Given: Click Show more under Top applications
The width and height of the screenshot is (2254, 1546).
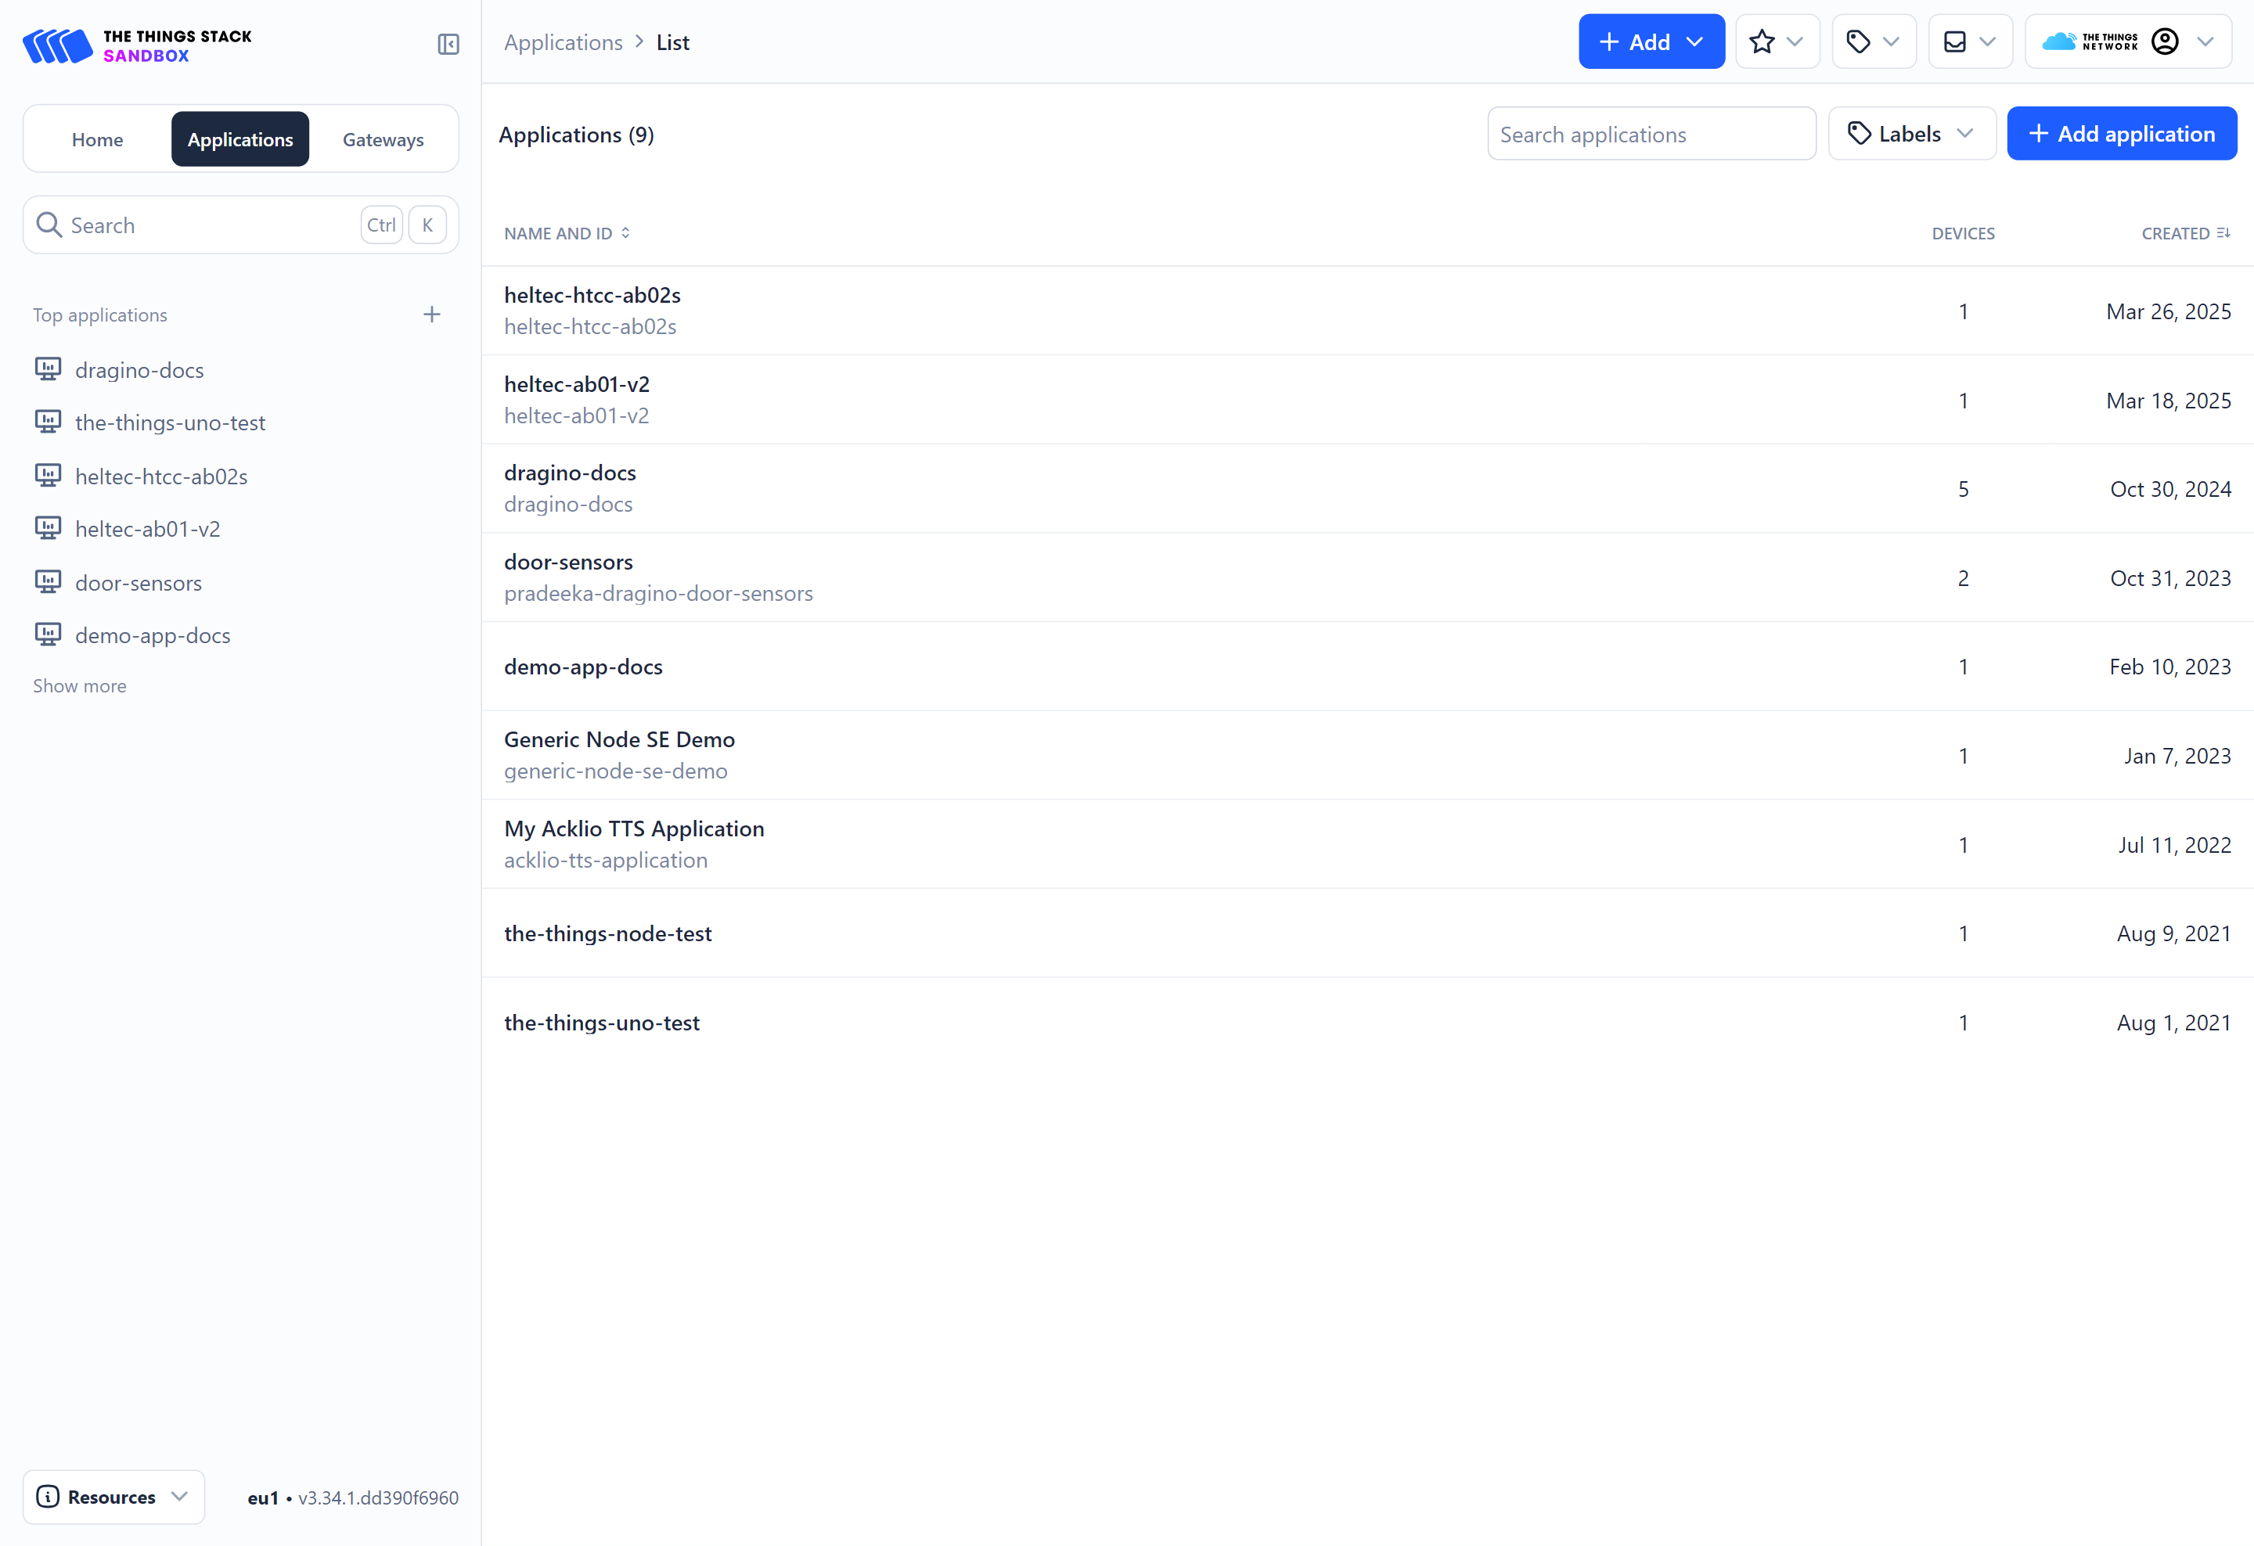Looking at the screenshot, I should click(80, 686).
